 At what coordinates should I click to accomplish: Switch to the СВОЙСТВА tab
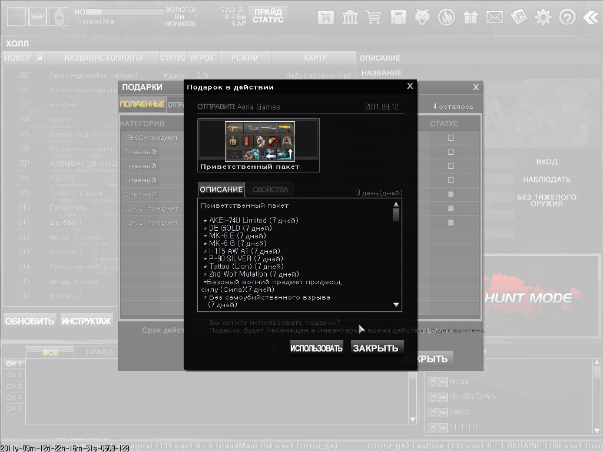(270, 190)
